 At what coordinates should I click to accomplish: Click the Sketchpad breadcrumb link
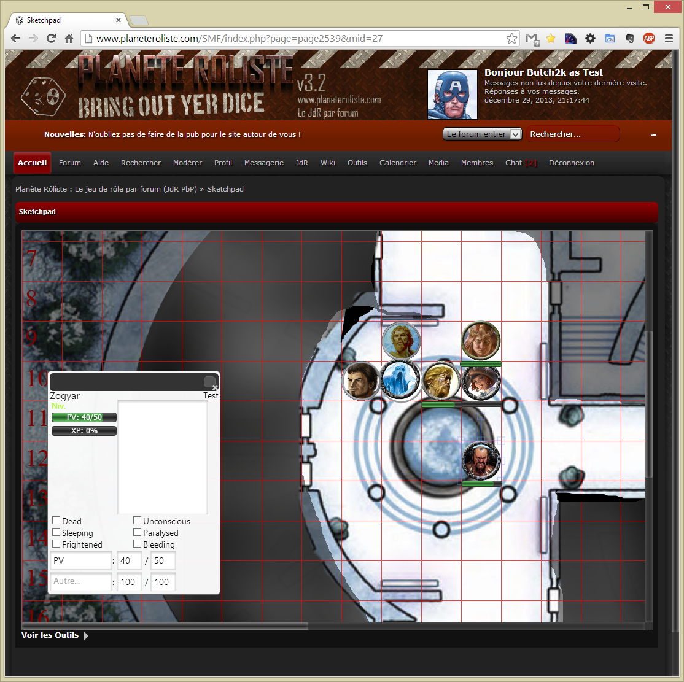[225, 189]
